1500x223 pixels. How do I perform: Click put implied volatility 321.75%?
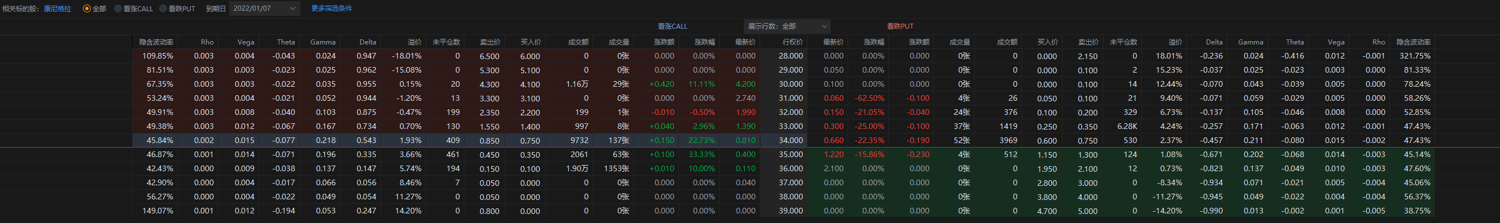(x=1415, y=56)
